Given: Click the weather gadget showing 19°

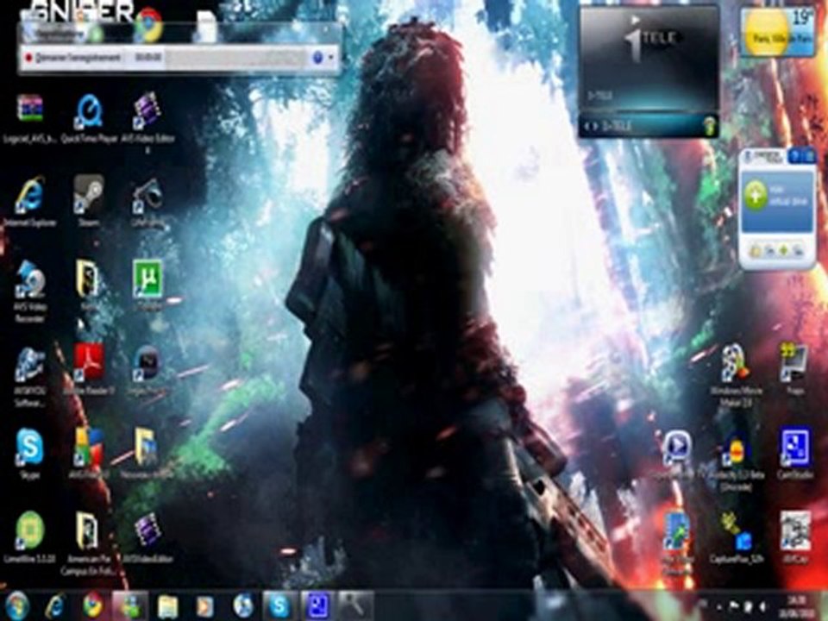Looking at the screenshot, I should pos(777,33).
